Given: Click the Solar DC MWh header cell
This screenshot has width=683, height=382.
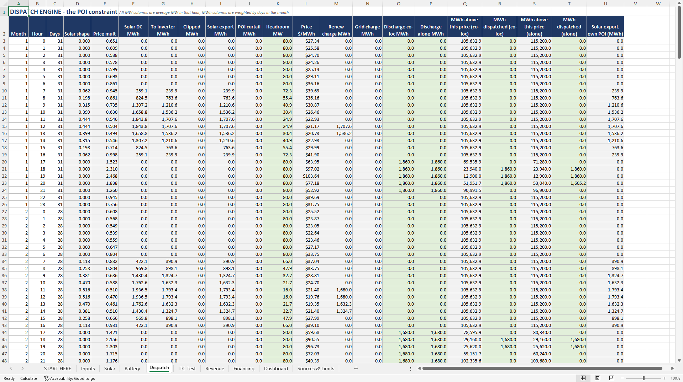Looking at the screenshot, I should pos(133,27).
